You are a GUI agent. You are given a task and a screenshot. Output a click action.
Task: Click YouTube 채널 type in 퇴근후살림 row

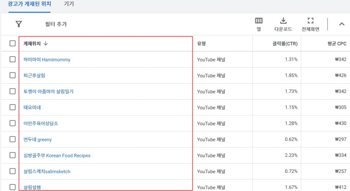(211, 76)
